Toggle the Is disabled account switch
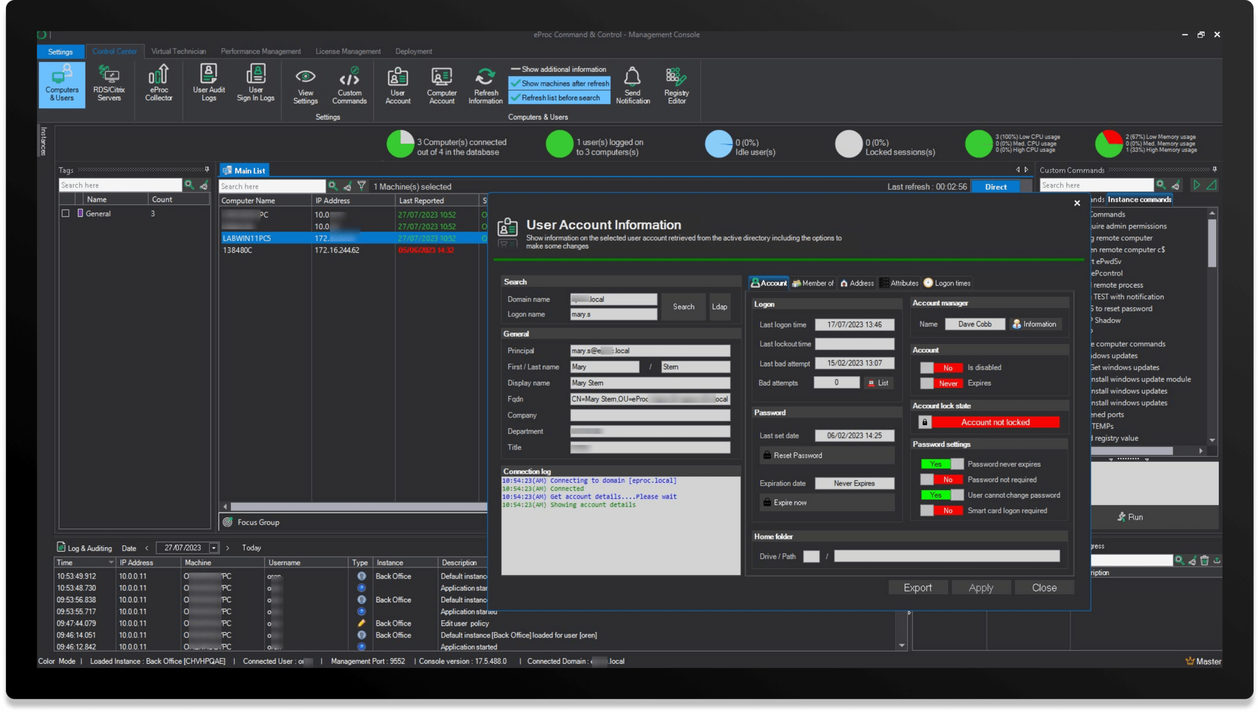The image size is (1258, 712). coord(941,368)
